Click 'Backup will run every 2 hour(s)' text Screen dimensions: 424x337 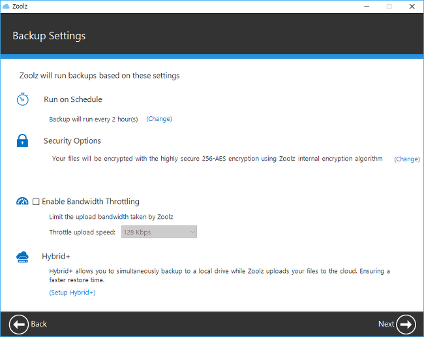pos(93,119)
